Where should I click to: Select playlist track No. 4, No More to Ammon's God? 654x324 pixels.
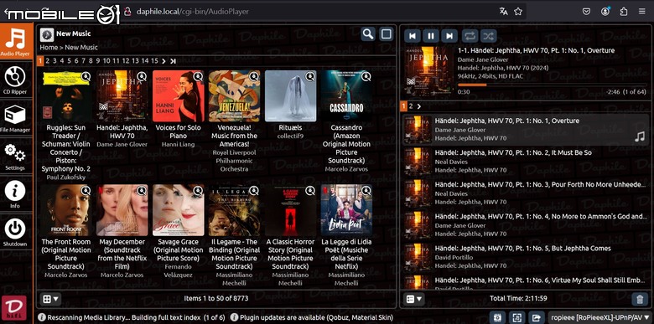tap(526, 225)
